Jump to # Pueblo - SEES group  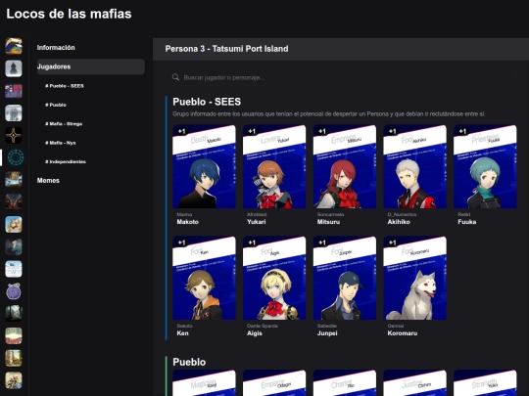(x=65, y=86)
